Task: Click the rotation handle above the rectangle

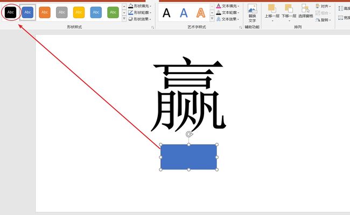Action: (x=189, y=134)
